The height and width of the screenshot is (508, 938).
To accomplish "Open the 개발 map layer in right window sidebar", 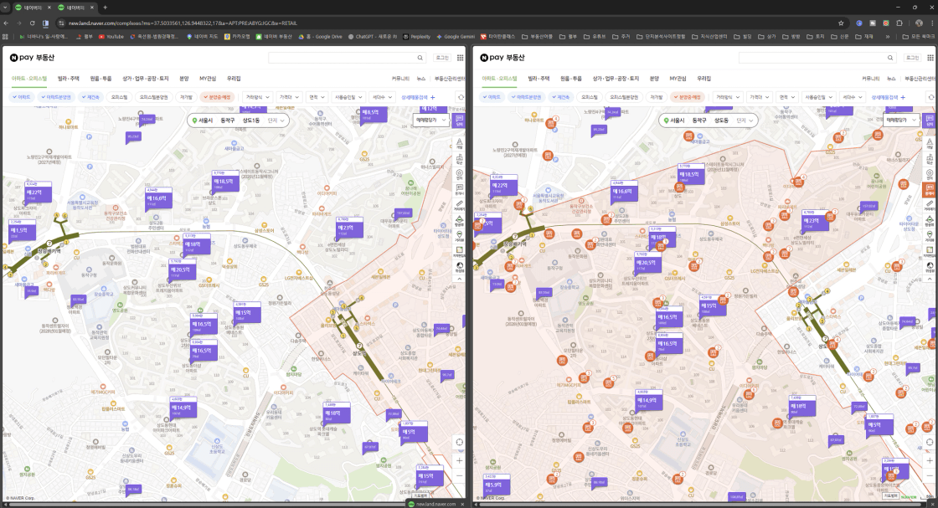I will [930, 141].
